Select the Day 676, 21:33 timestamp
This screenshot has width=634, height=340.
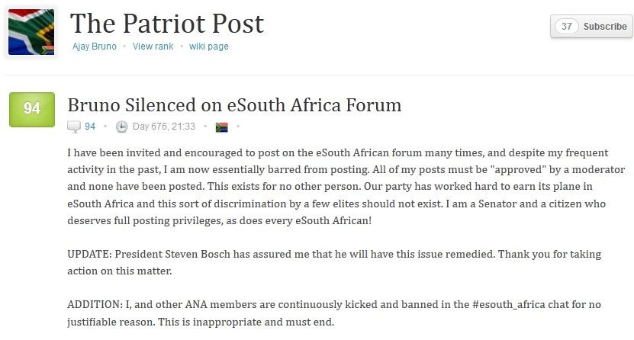tap(163, 127)
